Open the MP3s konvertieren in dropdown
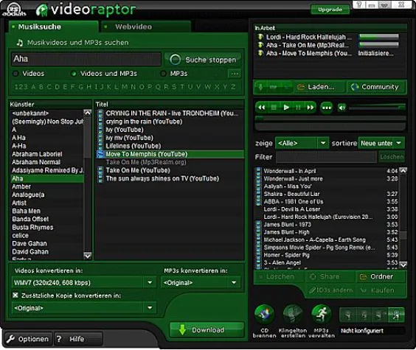Image resolution: width=416 pixels, height=350 pixels. pyautogui.click(x=201, y=282)
